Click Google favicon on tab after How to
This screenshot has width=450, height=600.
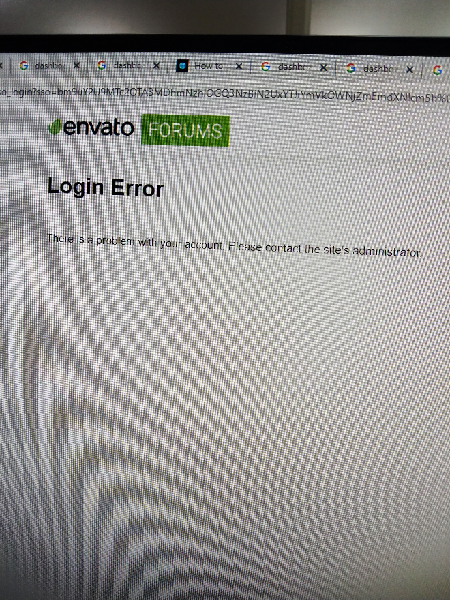[x=265, y=67]
